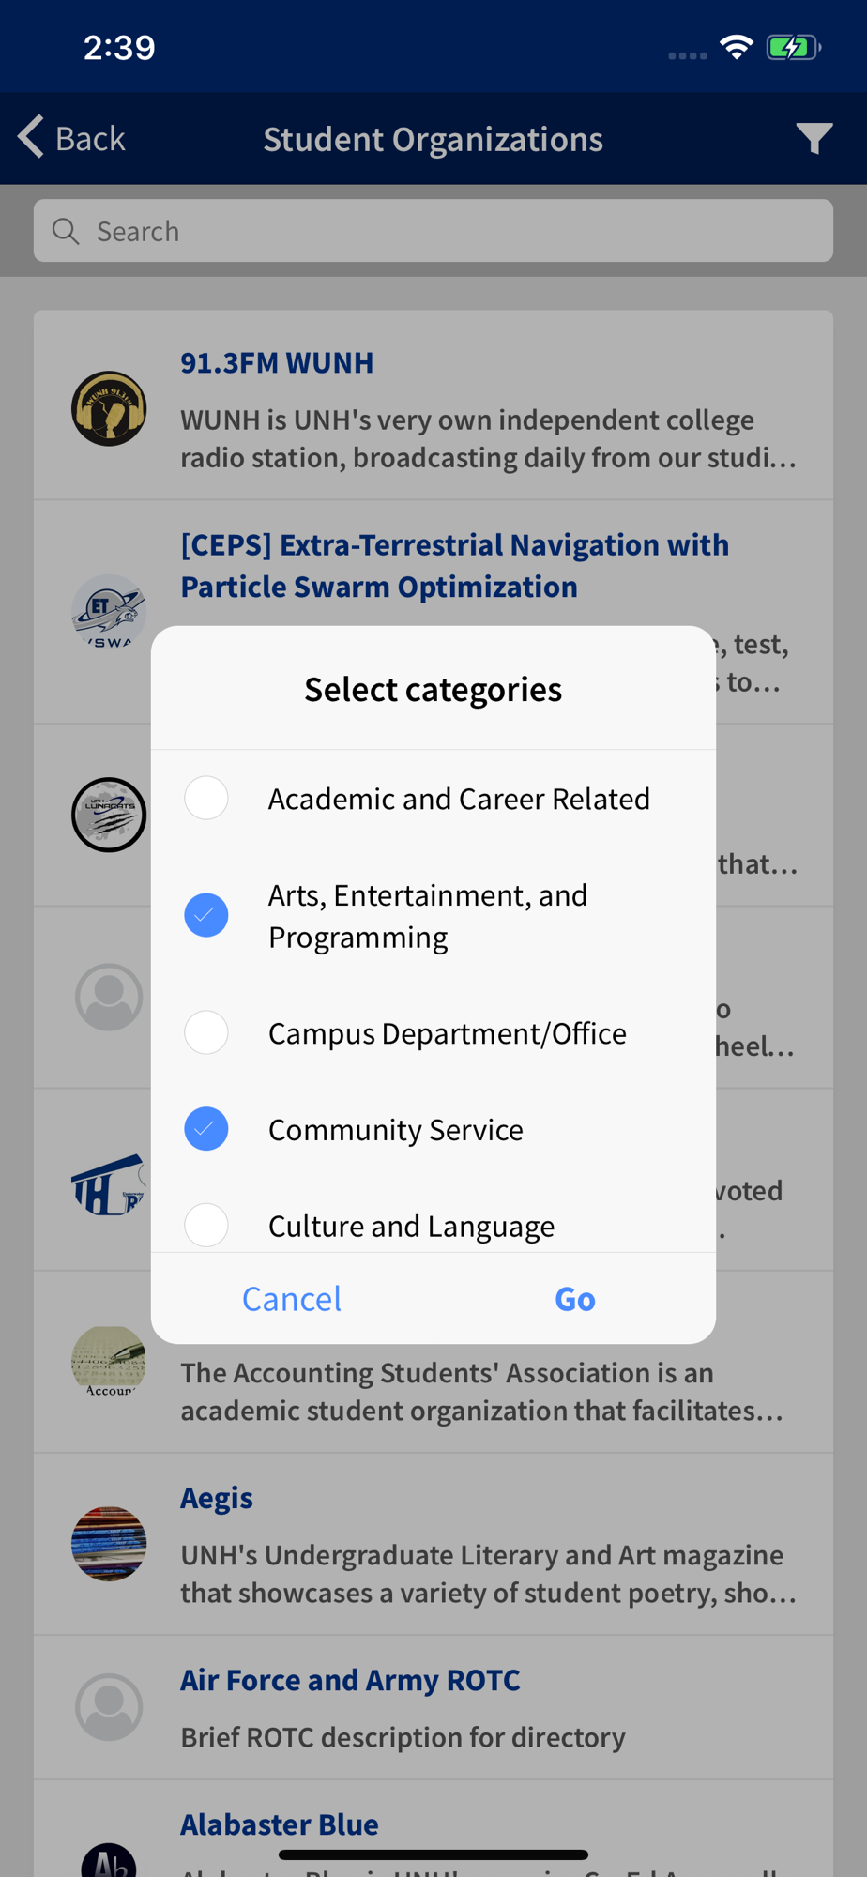867x1877 pixels.
Task: Deselect the Community Service checkbox
Action: click(x=206, y=1129)
